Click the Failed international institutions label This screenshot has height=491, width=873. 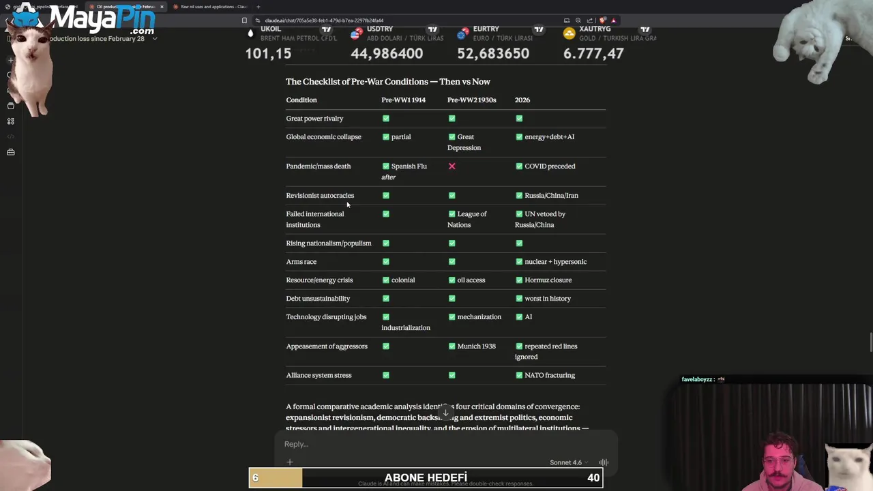(x=315, y=220)
